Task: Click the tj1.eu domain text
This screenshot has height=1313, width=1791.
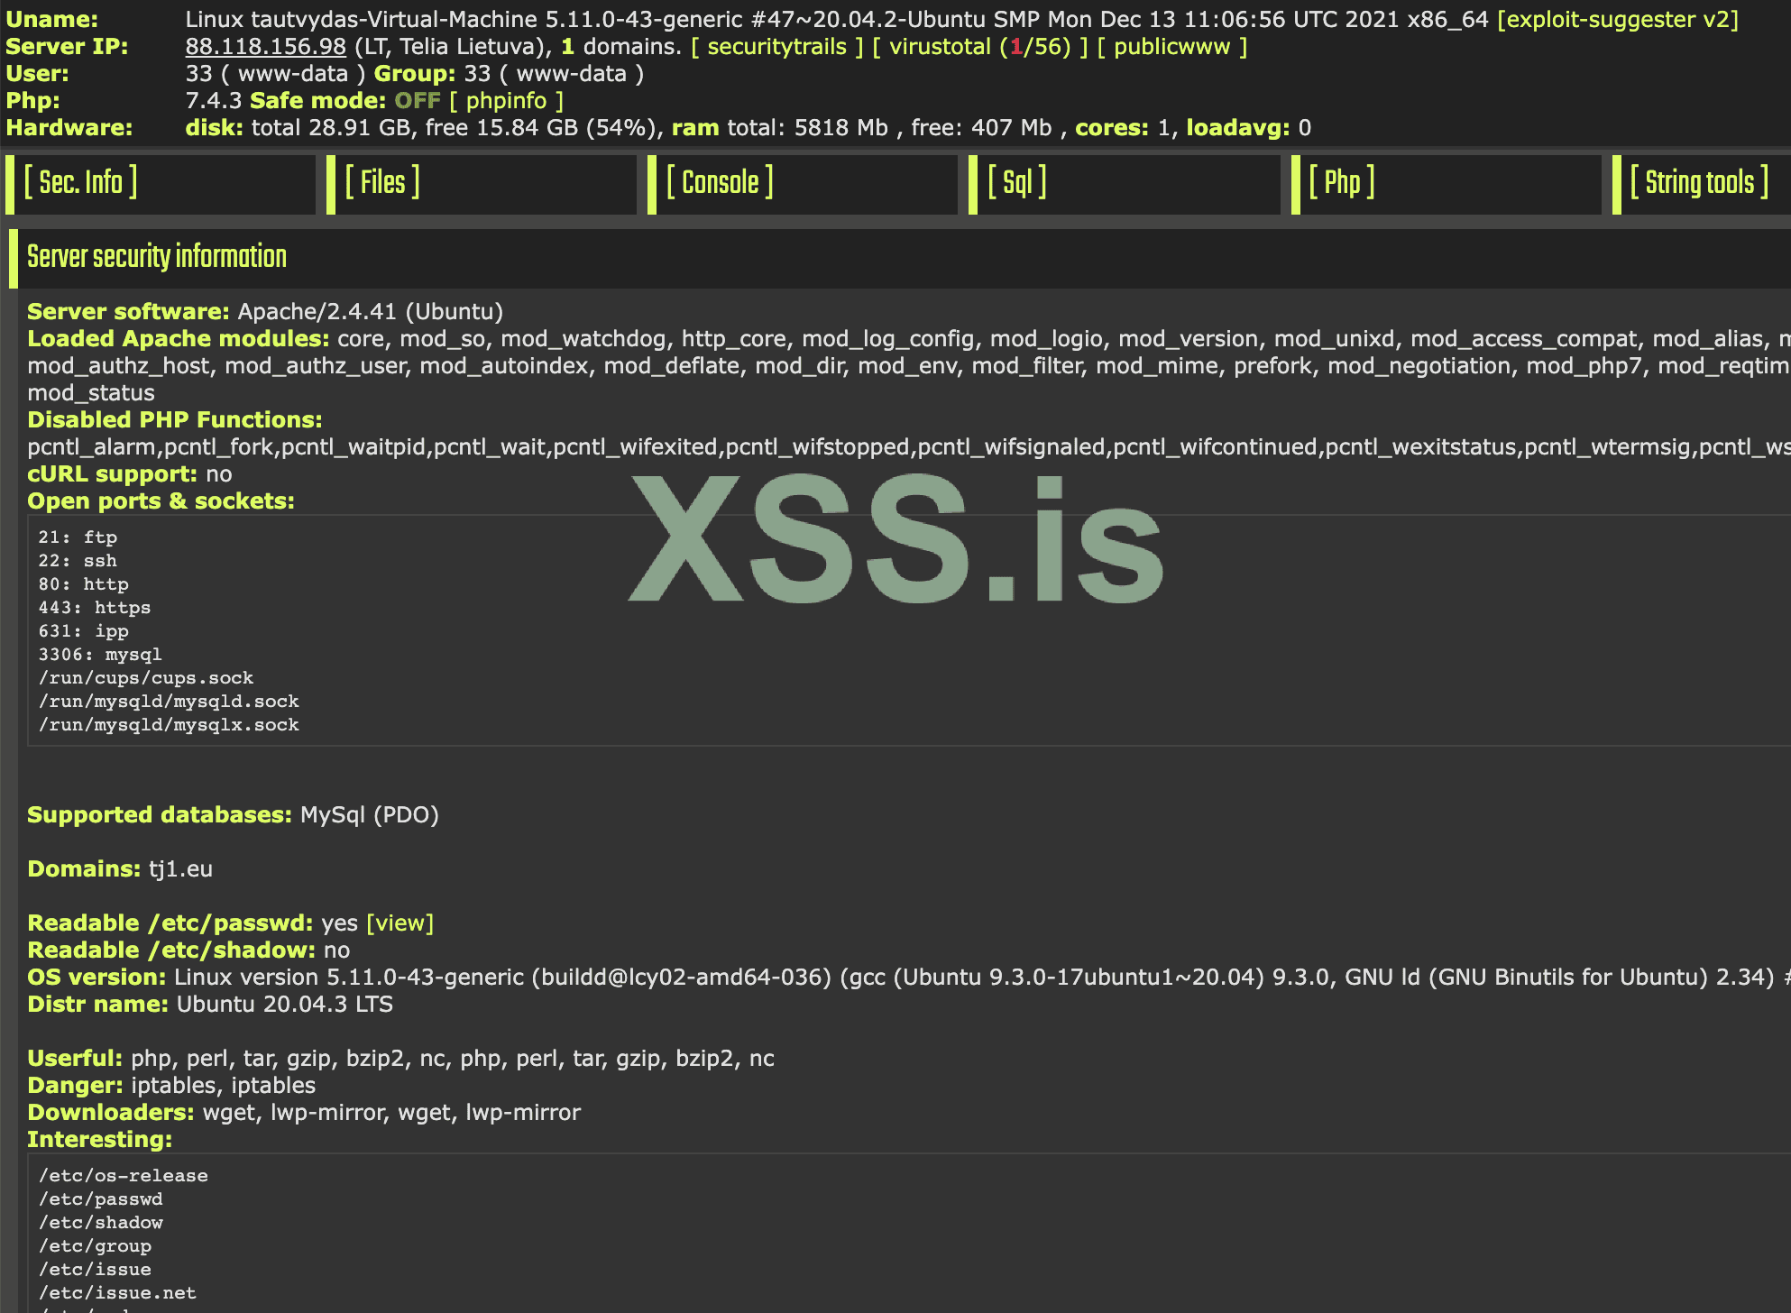Action: point(180,868)
